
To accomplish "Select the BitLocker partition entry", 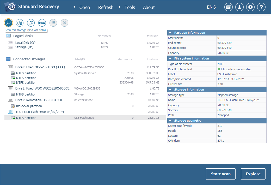I will [29, 106].
